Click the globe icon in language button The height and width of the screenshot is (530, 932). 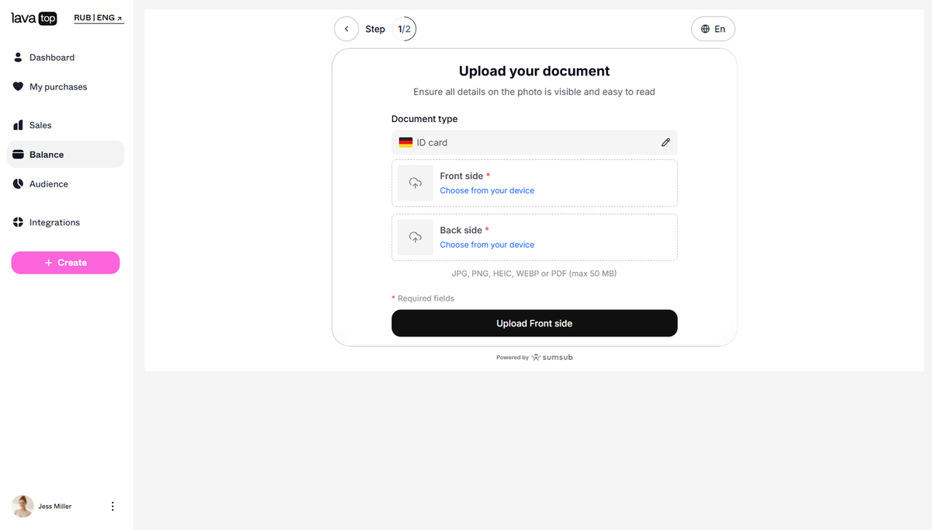[x=705, y=29]
